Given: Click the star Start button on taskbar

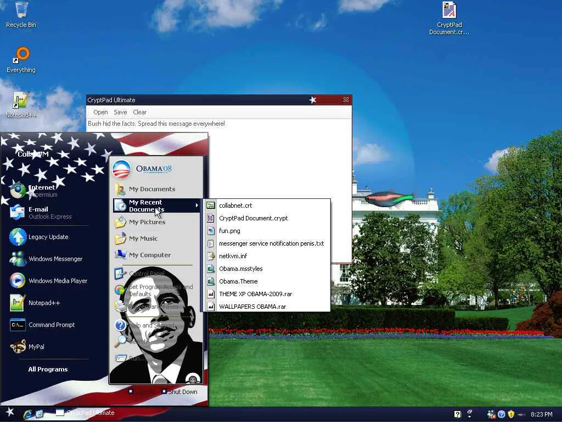Looking at the screenshot, I should [10, 412].
